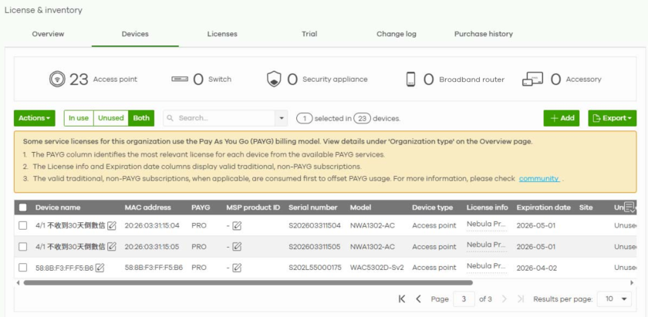The image size is (648, 317).
Task: Edit device name 58:8B:F3:FF:F5:B6
Action: point(100,268)
